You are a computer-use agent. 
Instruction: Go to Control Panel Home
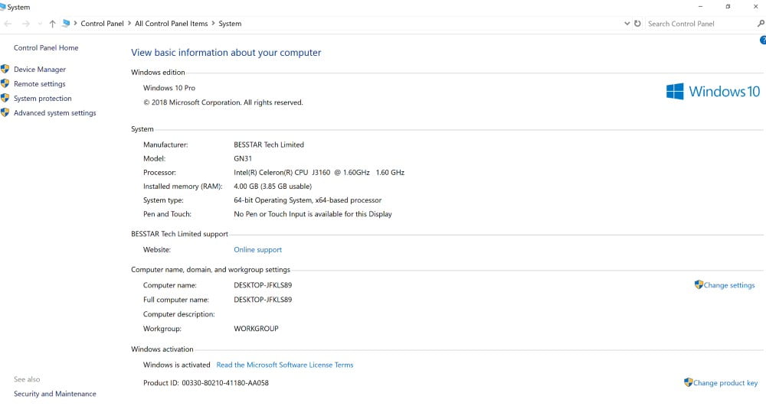coord(46,47)
